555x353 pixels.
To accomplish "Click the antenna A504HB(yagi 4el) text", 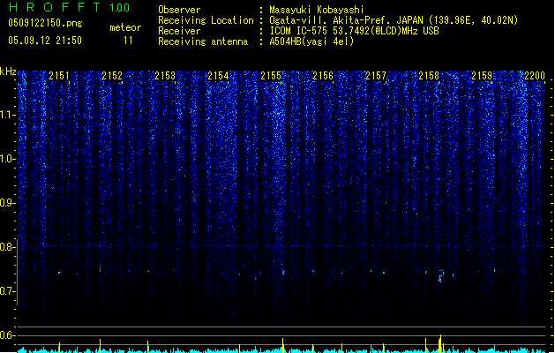I will point(311,41).
